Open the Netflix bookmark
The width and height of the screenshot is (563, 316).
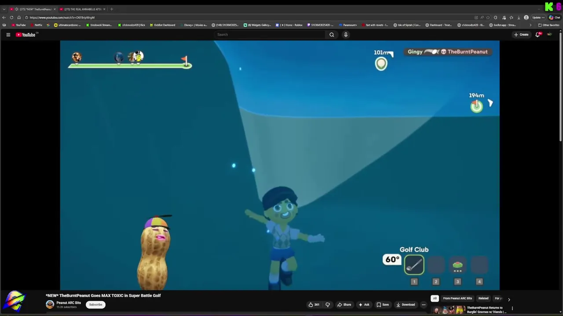36,25
